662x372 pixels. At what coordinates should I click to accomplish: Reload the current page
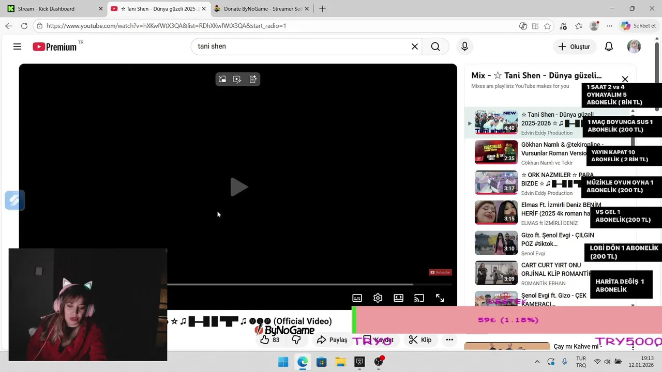tap(24, 26)
